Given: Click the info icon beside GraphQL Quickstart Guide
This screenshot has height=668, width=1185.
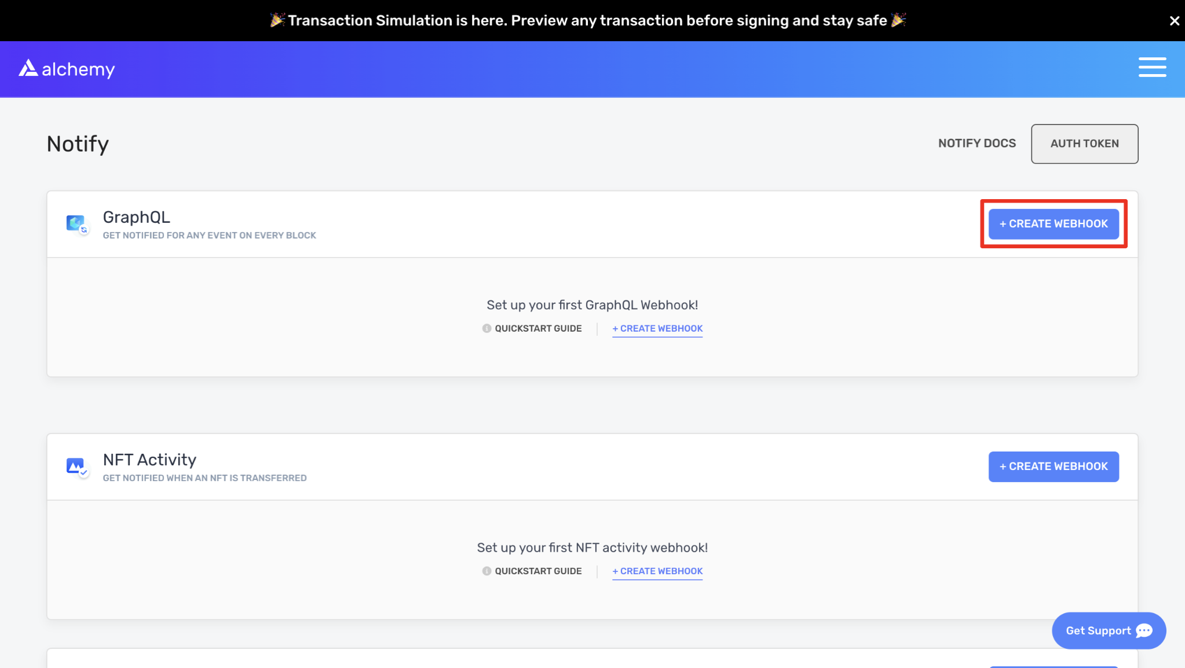Looking at the screenshot, I should click(x=487, y=328).
